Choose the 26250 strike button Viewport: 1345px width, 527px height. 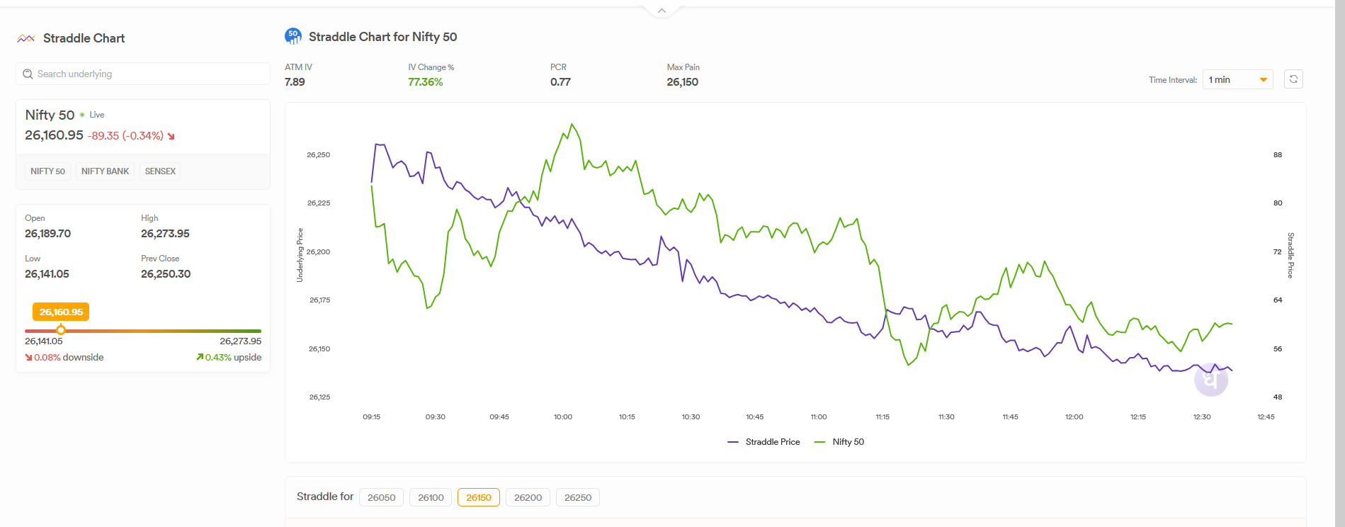[x=577, y=497]
